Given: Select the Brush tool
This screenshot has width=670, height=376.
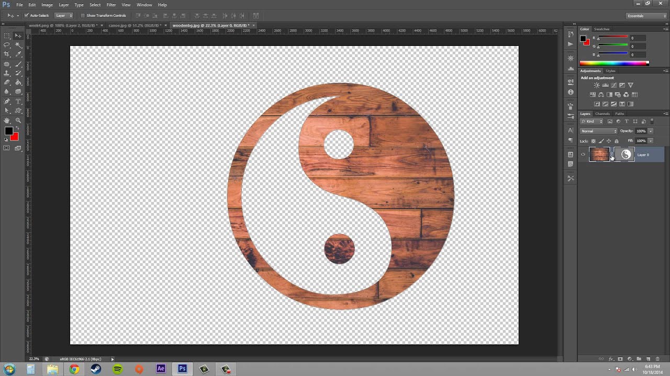Looking at the screenshot, I should (17, 64).
